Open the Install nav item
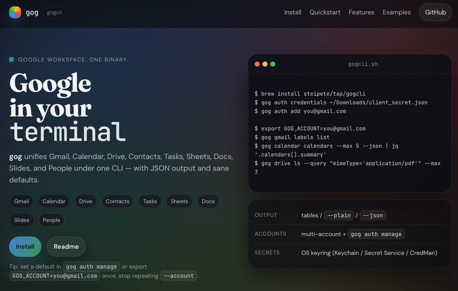 coord(293,12)
